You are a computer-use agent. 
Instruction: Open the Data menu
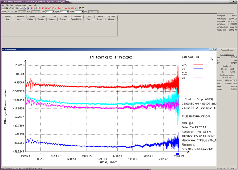24,5
